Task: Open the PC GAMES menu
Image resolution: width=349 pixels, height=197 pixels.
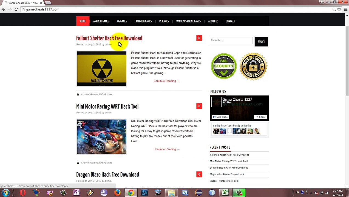Action: tap(164, 21)
